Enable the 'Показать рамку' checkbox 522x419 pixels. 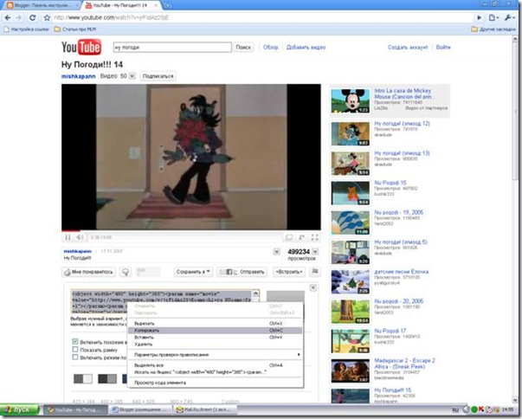tap(75, 350)
